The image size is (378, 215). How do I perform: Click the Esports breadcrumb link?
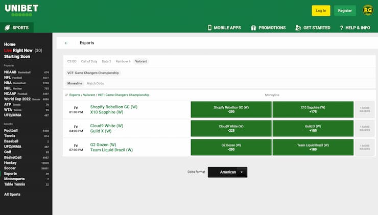(75, 95)
